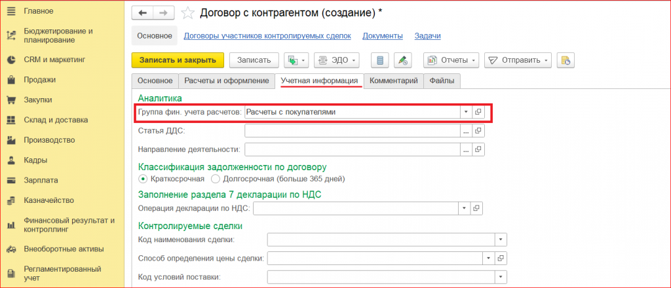Screen dimensions: 671x288
Task: Open the ЭДО dropdown menu
Action: tap(337, 60)
